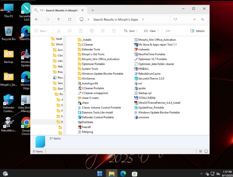Viewport: 233px width, 177px height.
Task: Go up one folder level
Action: pyautogui.click(x=59, y=19)
